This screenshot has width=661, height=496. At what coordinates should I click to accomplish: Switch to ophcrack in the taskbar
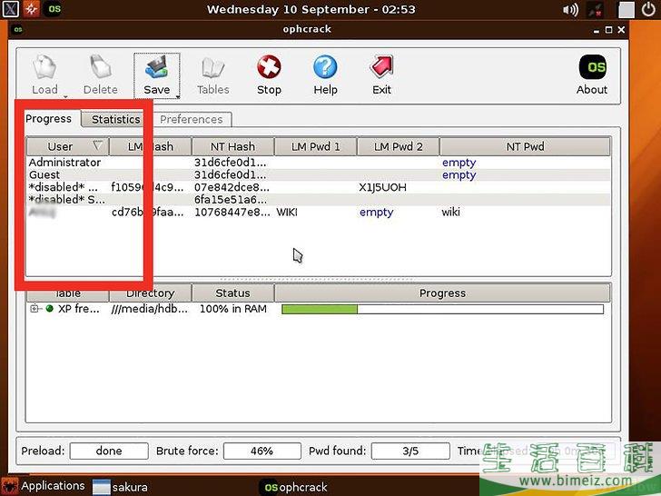tap(295, 488)
